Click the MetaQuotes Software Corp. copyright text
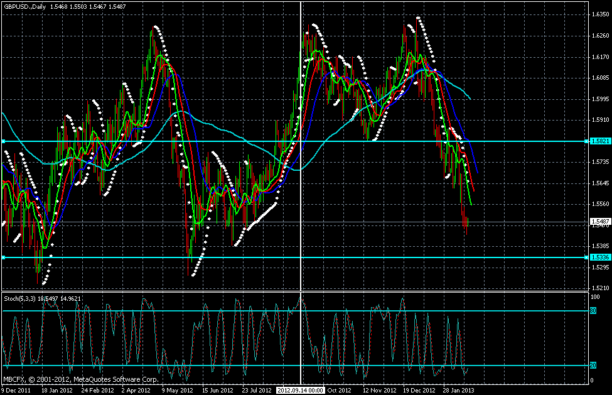Image resolution: width=612 pixels, height=395 pixels. 82,380
